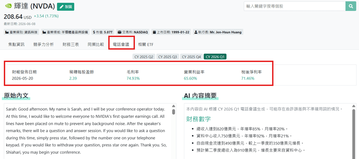Open the 財務三表 tab
The width and height of the screenshot is (359, 159).
pyautogui.click(x=71, y=44)
